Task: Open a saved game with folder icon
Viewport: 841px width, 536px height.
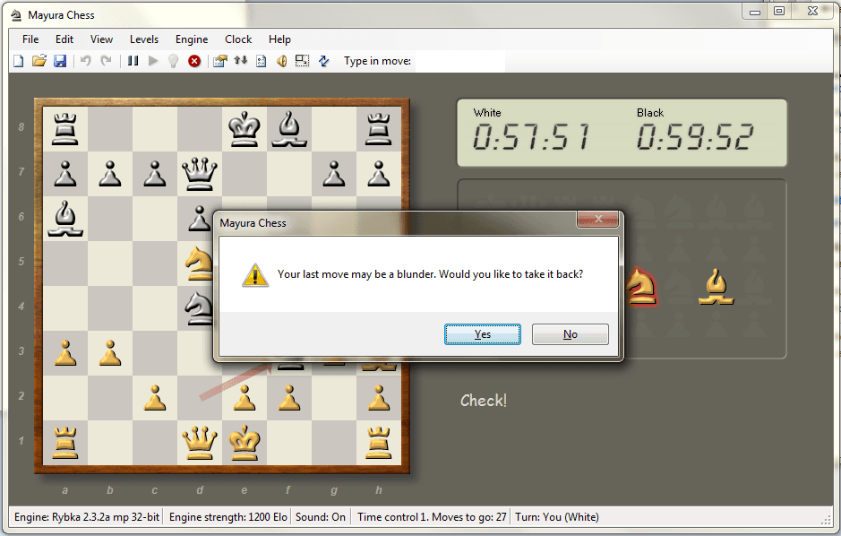Action: 39,61
